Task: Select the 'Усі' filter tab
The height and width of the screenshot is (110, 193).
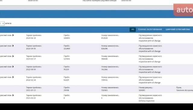Action: point(133,30)
